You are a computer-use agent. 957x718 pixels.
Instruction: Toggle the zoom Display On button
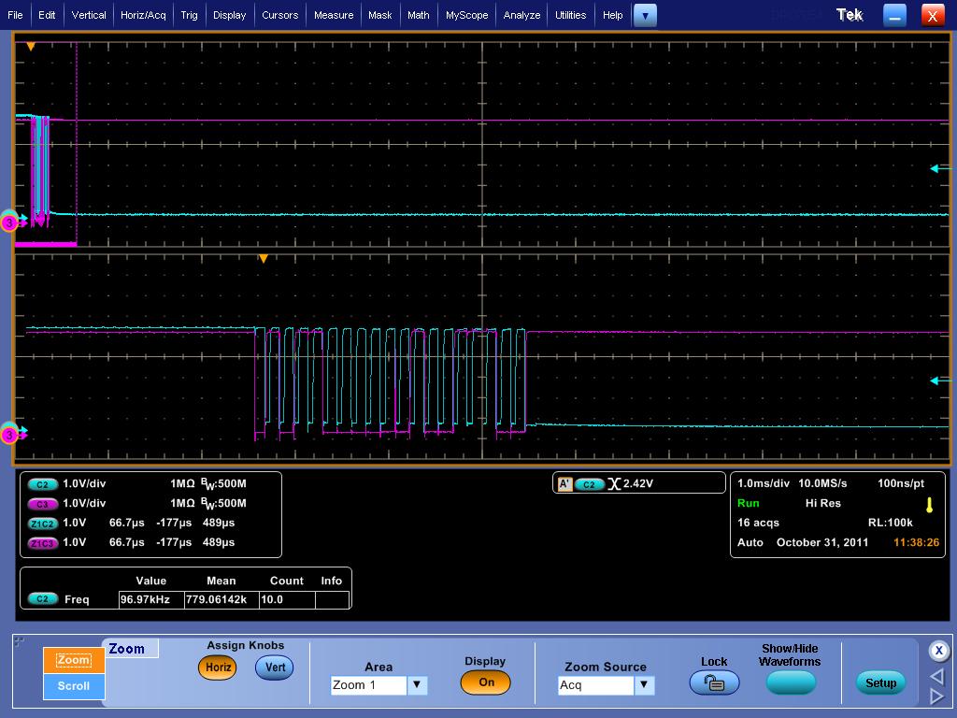click(486, 682)
